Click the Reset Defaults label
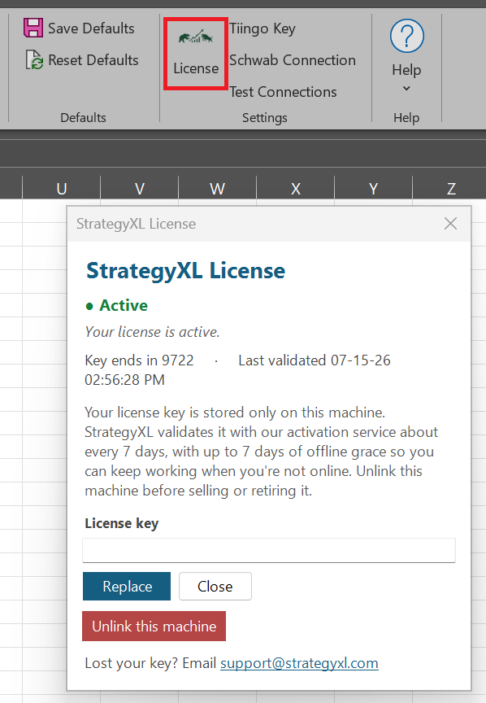The image size is (486, 703). tap(93, 60)
